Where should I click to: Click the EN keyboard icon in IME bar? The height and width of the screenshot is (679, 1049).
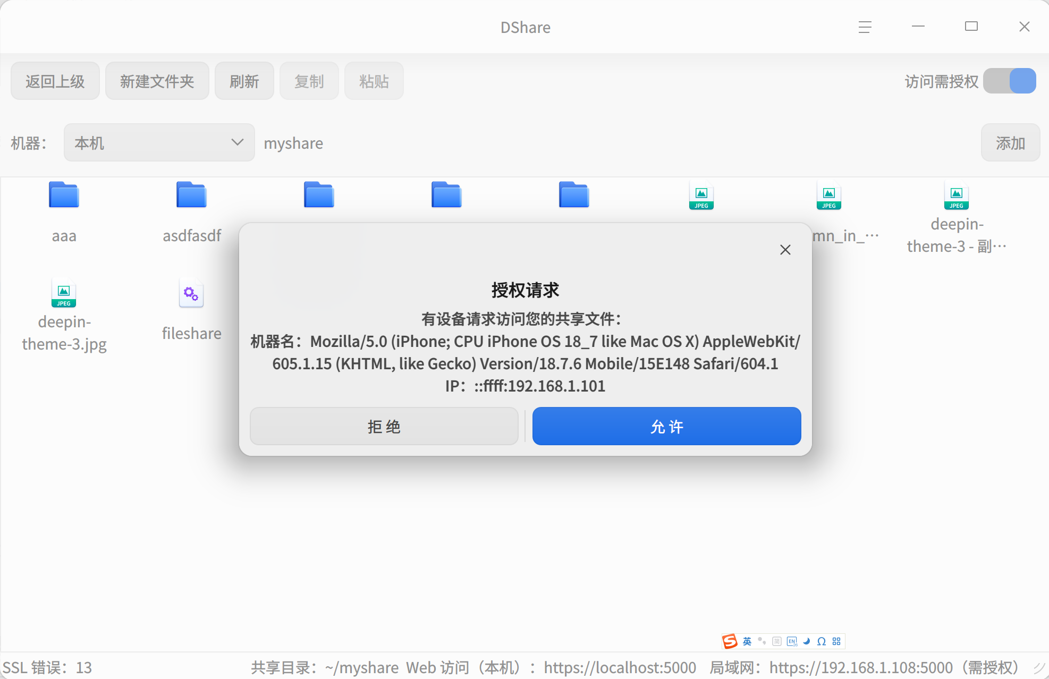coord(792,641)
